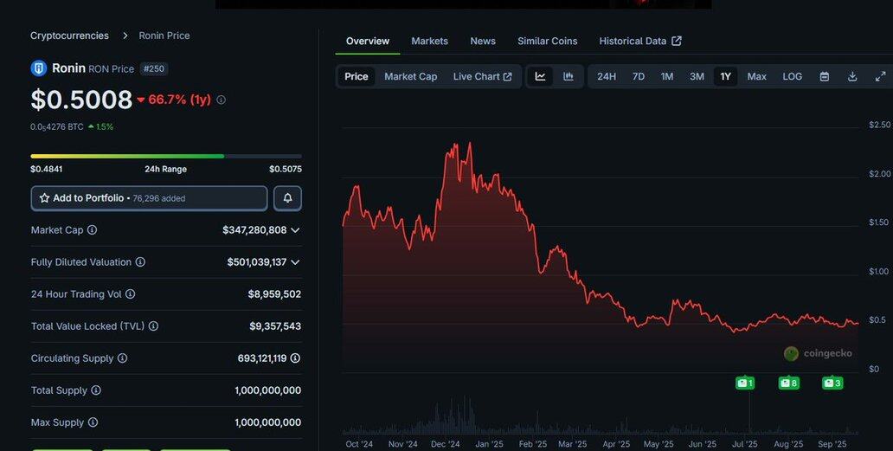Image resolution: width=893 pixels, height=451 pixels.
Task: Click info icon next to 693,121,119
Action: tap(295, 358)
